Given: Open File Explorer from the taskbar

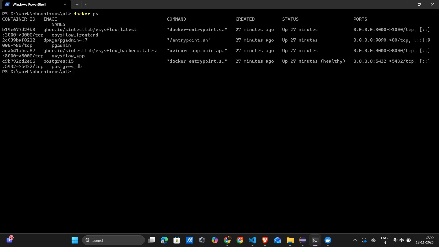Looking at the screenshot, I should tap(290, 240).
